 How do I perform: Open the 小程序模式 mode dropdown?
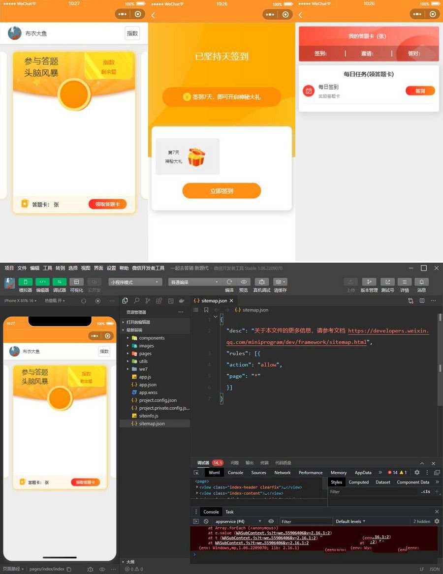[135, 282]
